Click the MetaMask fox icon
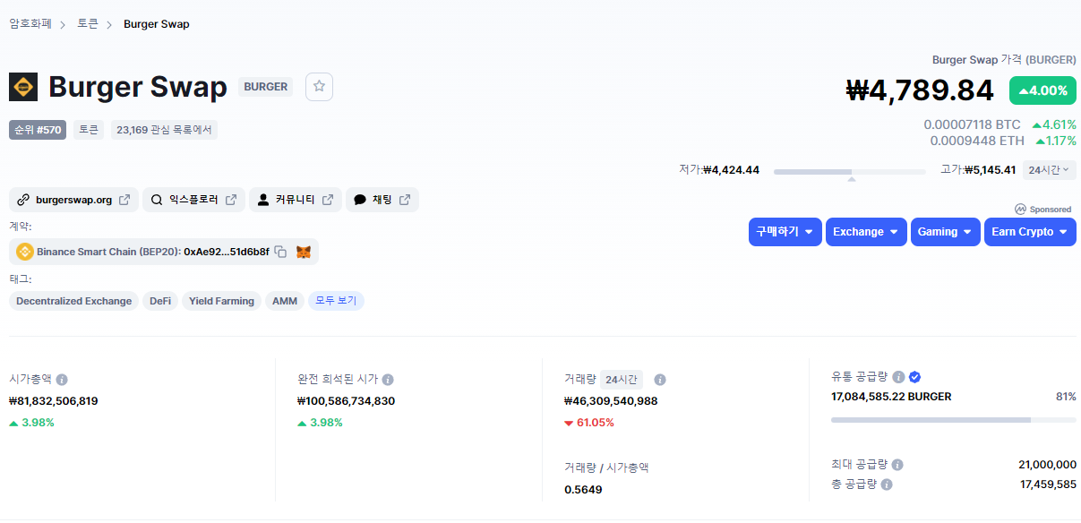Viewport: 1081px width, 523px height. 304,253
